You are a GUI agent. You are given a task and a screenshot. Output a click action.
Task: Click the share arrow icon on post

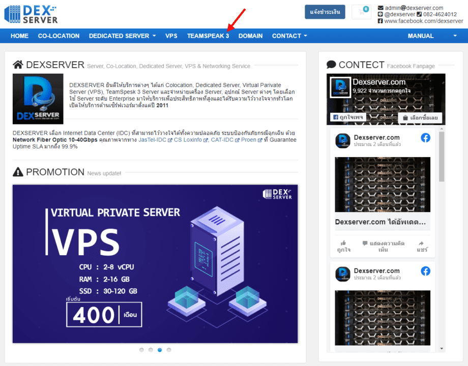(422, 243)
